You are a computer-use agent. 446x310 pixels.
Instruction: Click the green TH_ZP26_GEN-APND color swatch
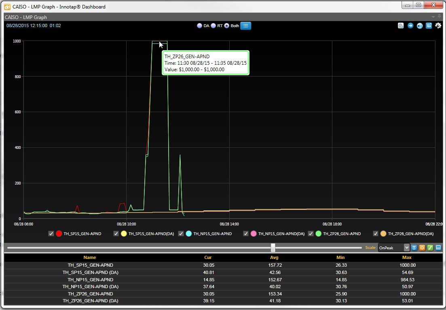(x=318, y=234)
